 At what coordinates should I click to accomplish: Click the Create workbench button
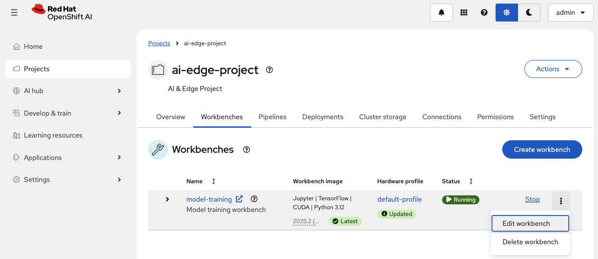click(x=542, y=150)
